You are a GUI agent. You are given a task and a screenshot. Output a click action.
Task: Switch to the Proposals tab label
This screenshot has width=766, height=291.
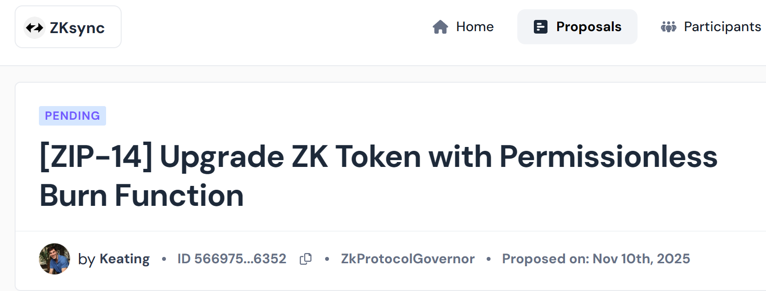[588, 27]
